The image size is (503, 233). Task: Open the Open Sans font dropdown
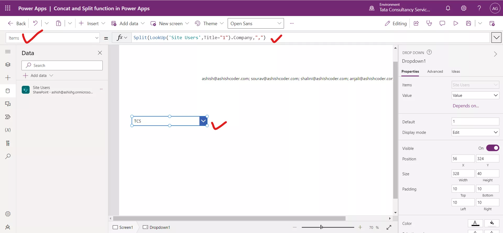coord(256,23)
